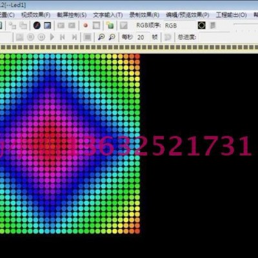Viewport: 258px width, 258px height.
Task: Click the slider at the toolbar's right end
Action: coord(246,24)
